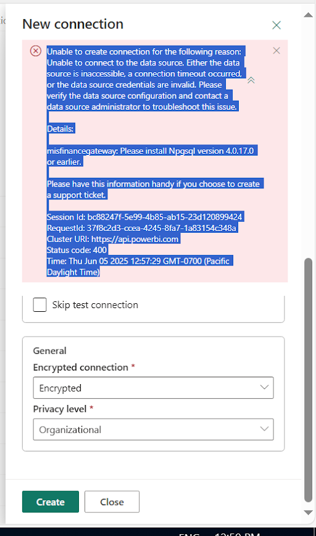Dismiss the red error banner
316x536 pixels.
(x=276, y=51)
